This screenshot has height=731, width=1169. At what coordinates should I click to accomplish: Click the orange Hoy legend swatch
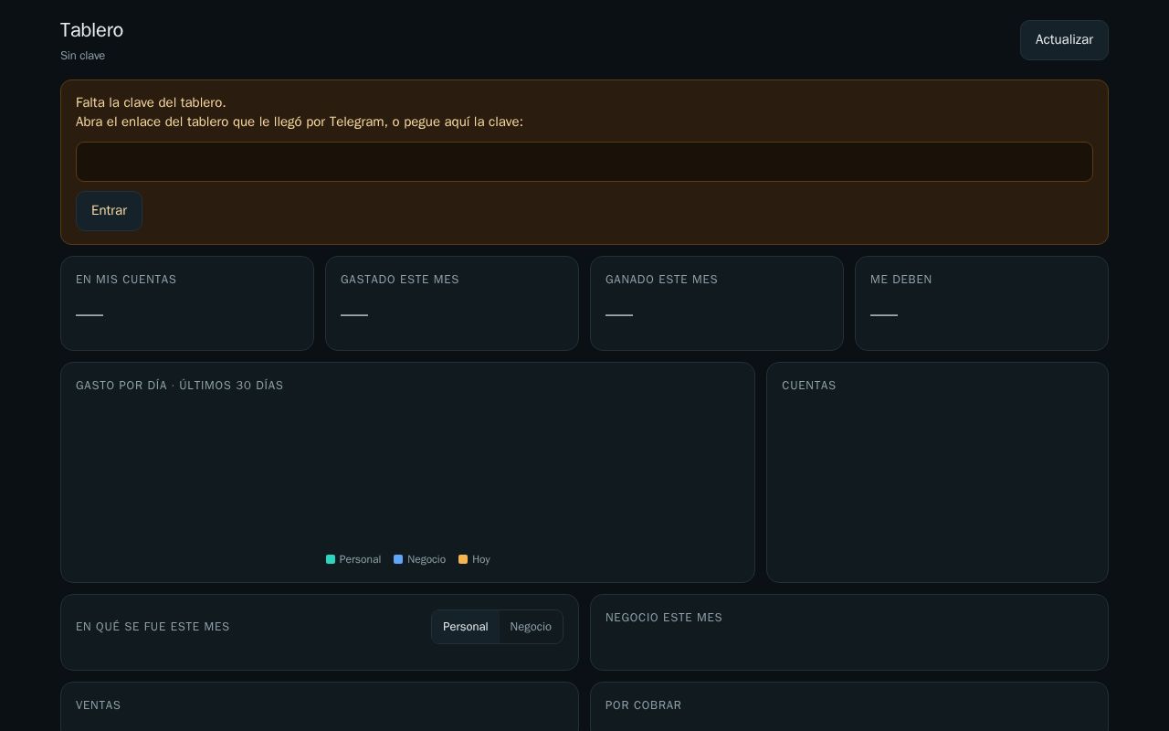pos(463,559)
